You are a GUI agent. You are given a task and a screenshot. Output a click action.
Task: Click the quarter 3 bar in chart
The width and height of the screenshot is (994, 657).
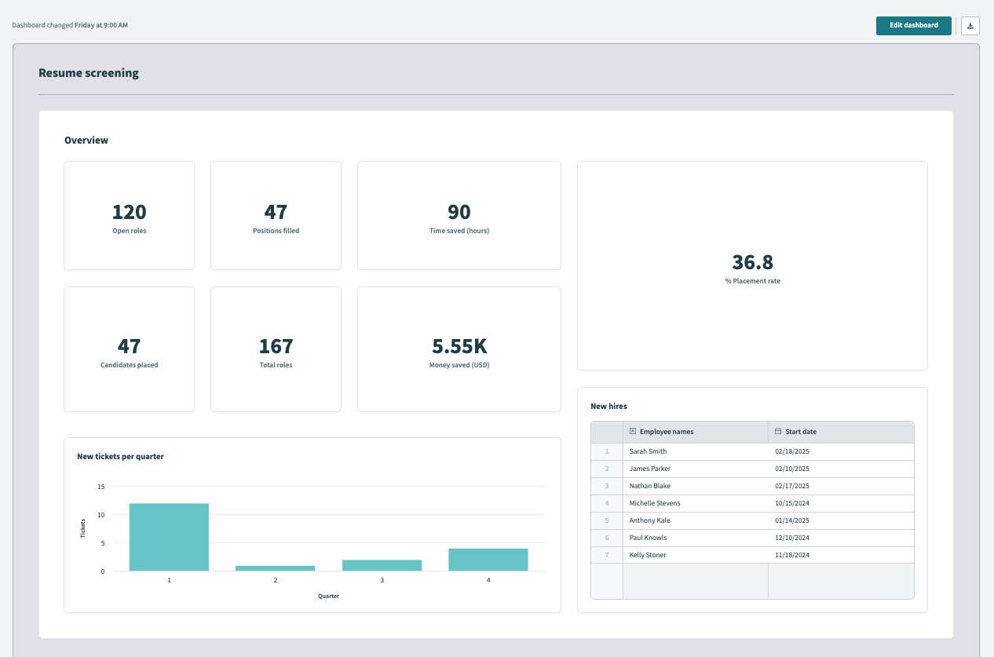click(x=382, y=565)
